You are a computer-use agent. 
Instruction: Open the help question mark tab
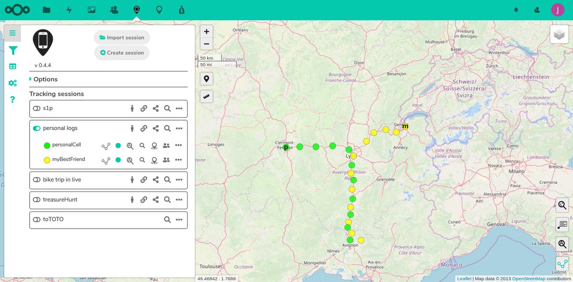tap(13, 100)
